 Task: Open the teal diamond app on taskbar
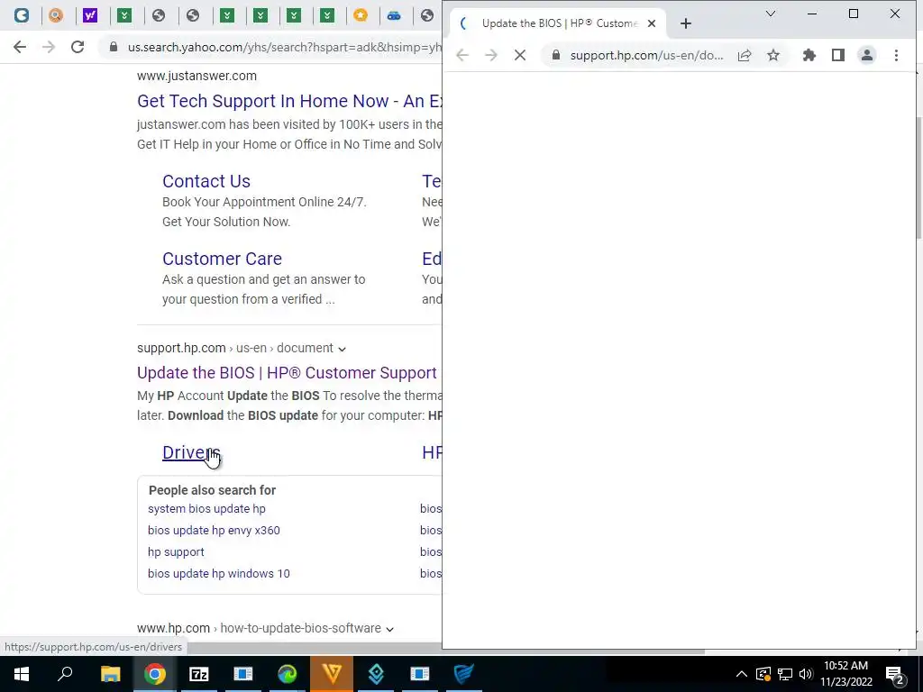[376, 674]
